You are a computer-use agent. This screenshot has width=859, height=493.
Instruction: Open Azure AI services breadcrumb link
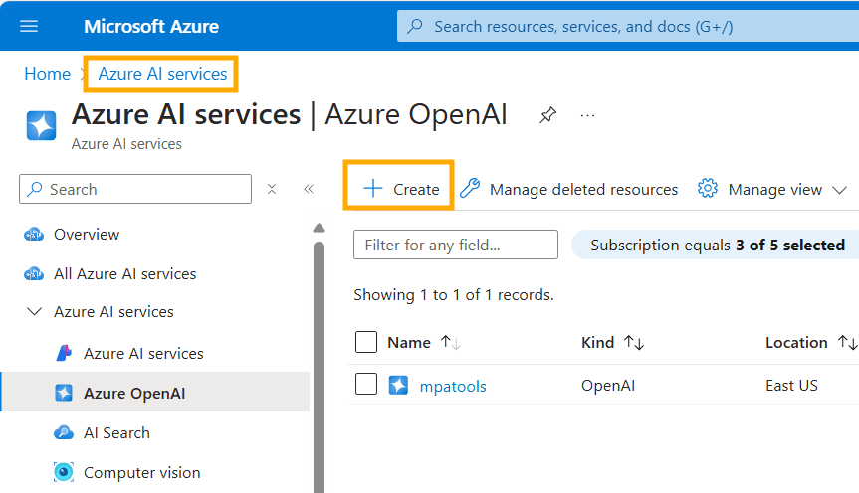pos(162,74)
